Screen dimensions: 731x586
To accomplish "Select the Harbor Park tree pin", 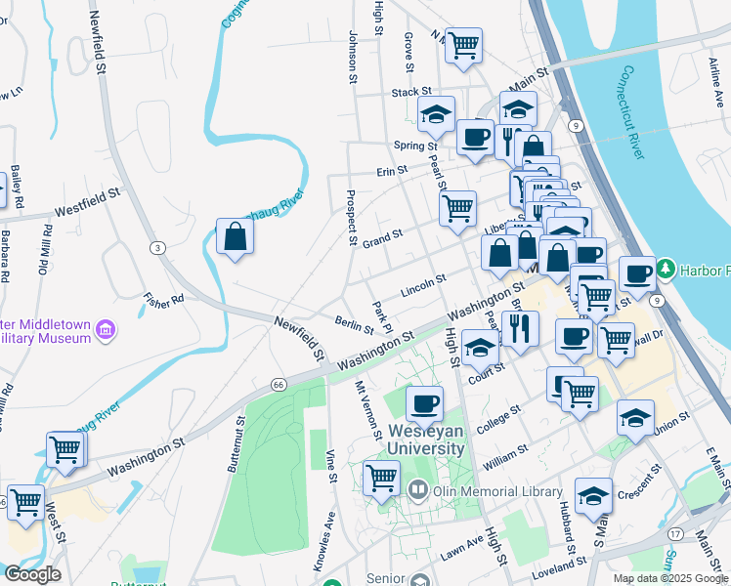I will pyautogui.click(x=666, y=270).
